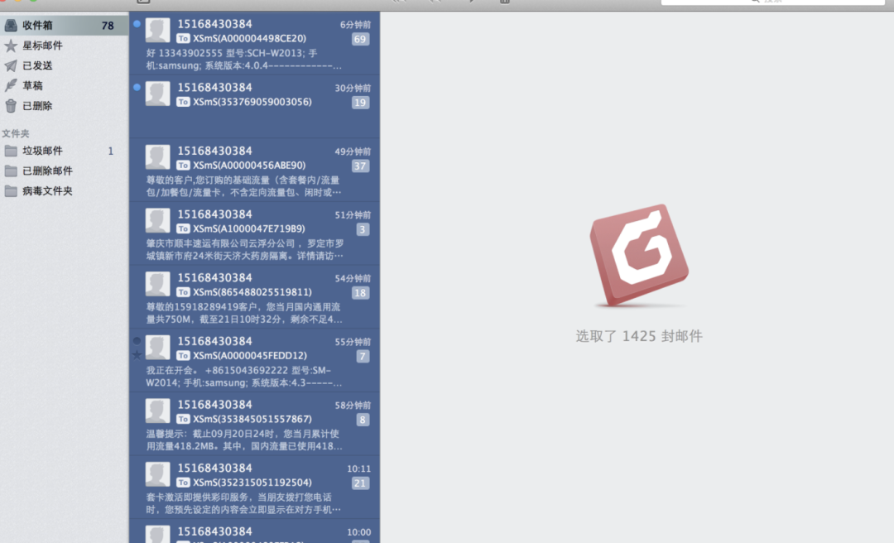
Task: Click the folder icon beside 病毒文件夹
Action: [x=11, y=190]
